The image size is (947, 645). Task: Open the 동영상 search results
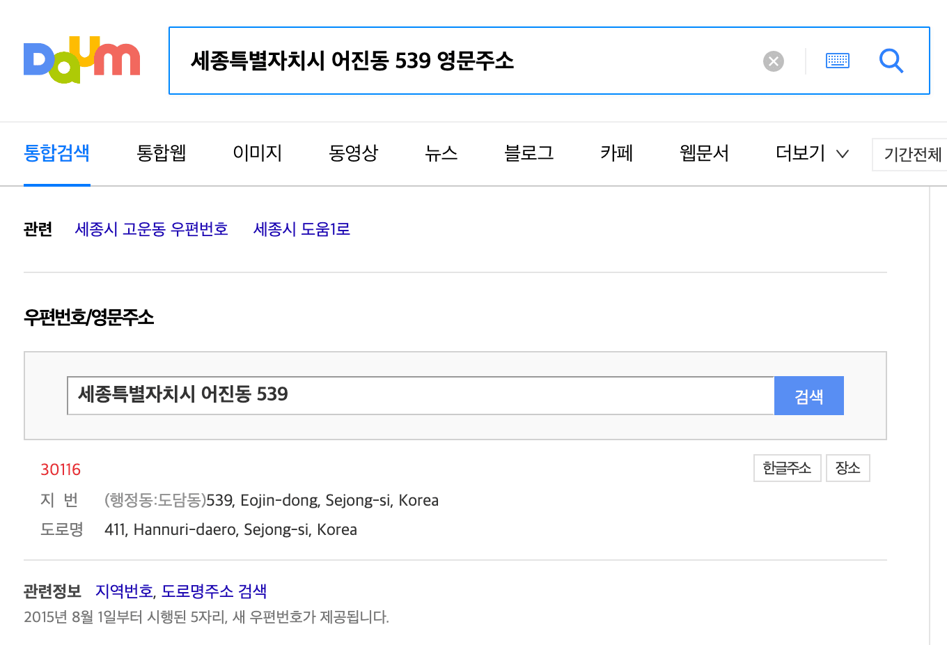click(353, 153)
